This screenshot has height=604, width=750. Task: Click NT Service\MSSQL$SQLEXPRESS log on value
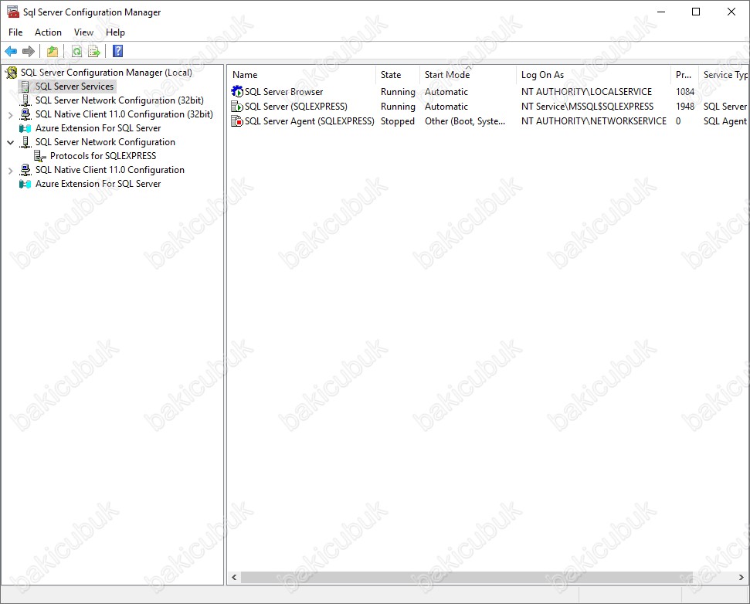(587, 106)
